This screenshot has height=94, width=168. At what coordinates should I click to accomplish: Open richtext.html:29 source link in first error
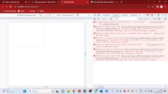tap(157, 22)
